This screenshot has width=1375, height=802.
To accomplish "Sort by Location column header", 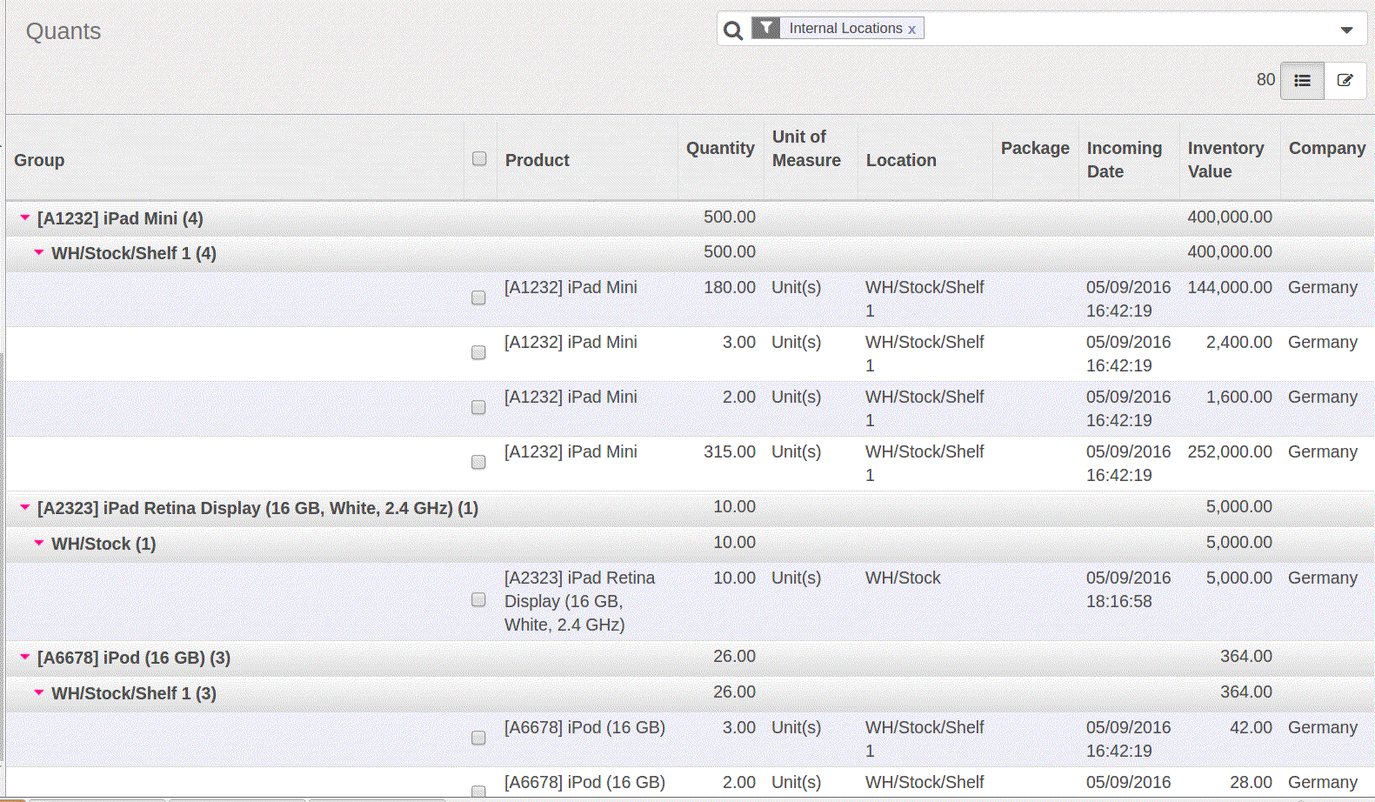I will [901, 160].
